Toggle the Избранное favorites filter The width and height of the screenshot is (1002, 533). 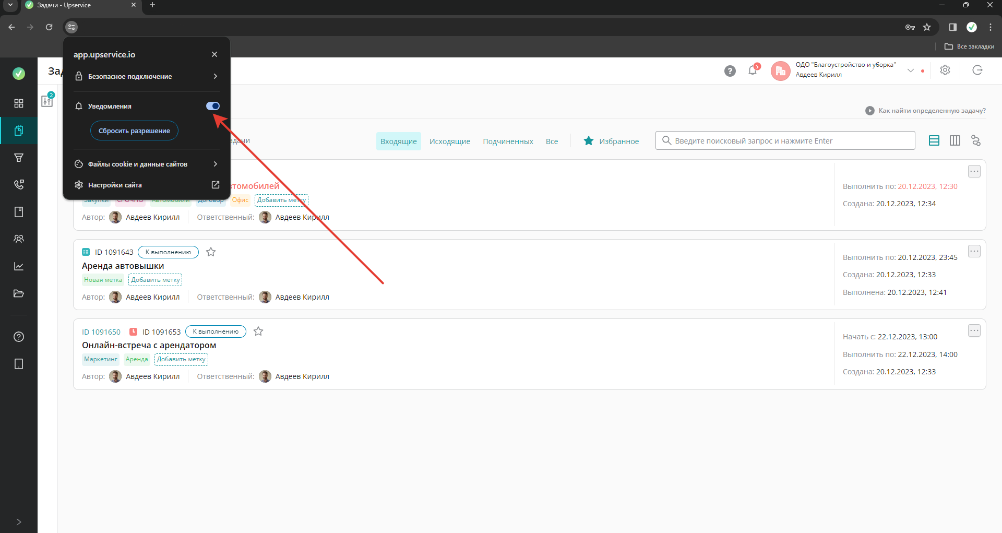(611, 141)
